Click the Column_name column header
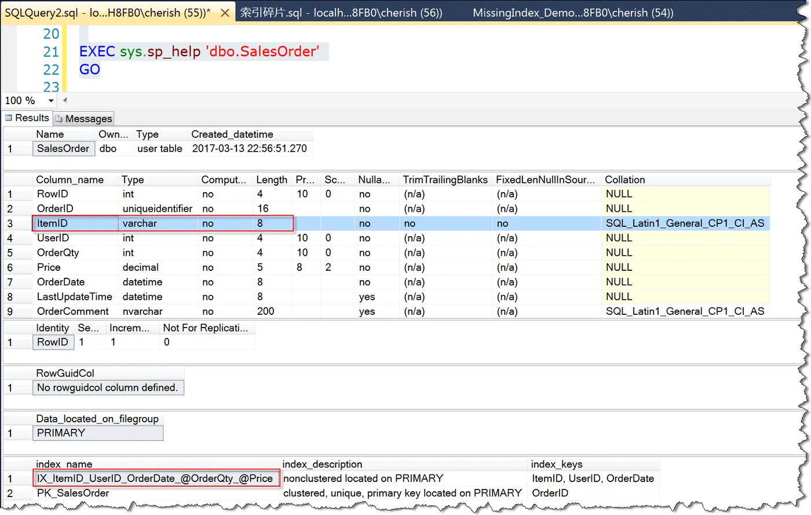The image size is (811, 515). (x=75, y=180)
